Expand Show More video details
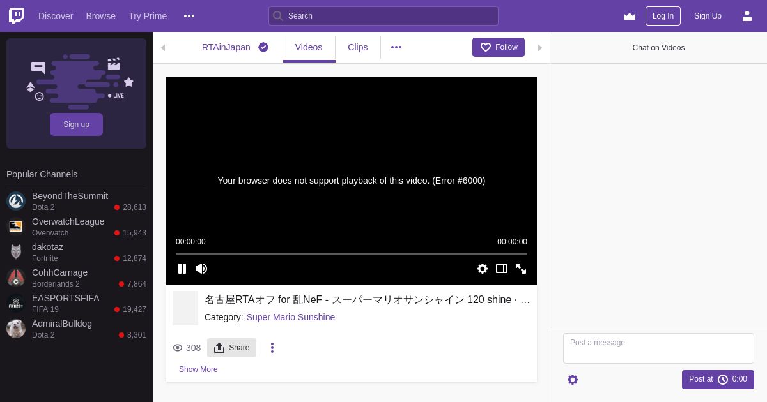Image resolution: width=767 pixels, height=402 pixels. point(198,369)
